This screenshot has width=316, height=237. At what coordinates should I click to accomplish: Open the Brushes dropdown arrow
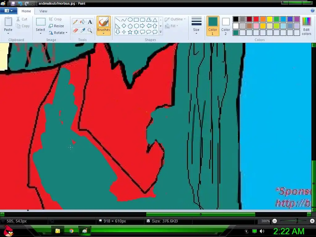coord(104,33)
